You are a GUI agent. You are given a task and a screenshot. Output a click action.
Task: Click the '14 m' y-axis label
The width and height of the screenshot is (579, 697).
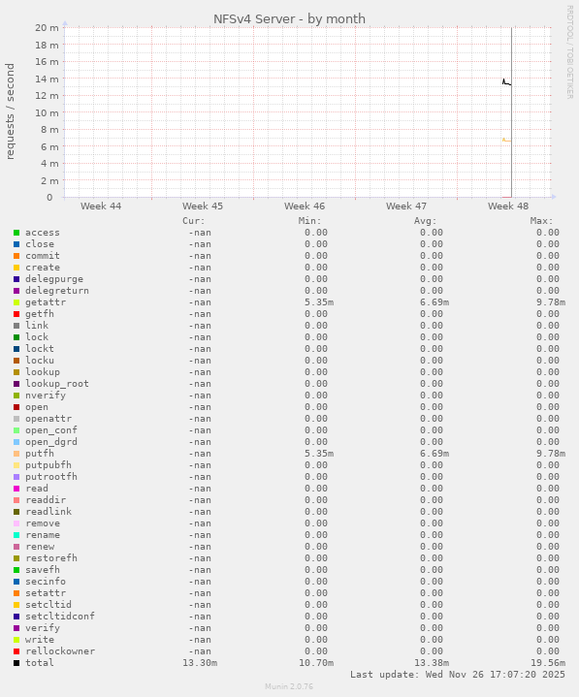(x=47, y=79)
